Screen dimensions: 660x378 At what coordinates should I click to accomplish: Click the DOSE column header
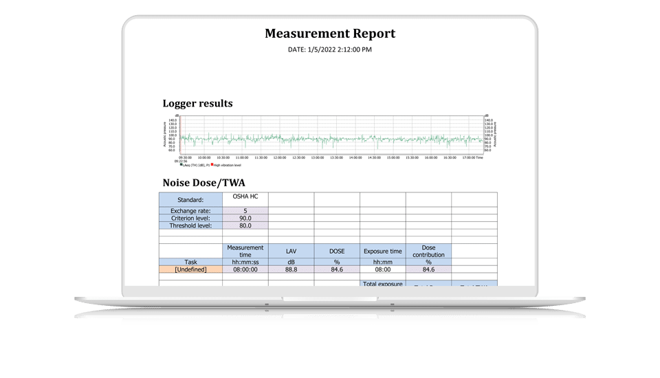click(x=337, y=251)
